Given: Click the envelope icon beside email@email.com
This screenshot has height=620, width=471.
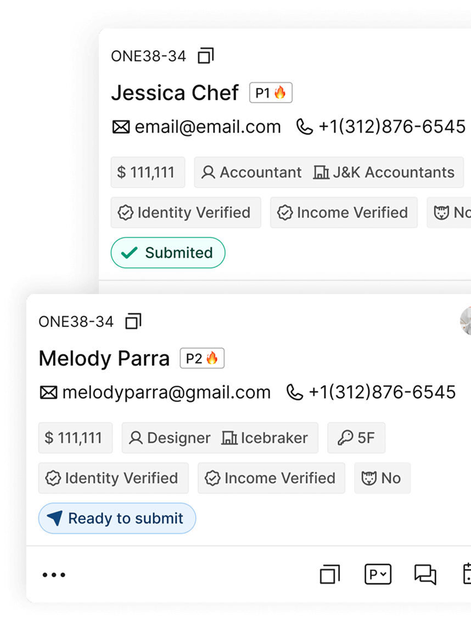Looking at the screenshot, I should coord(121,127).
